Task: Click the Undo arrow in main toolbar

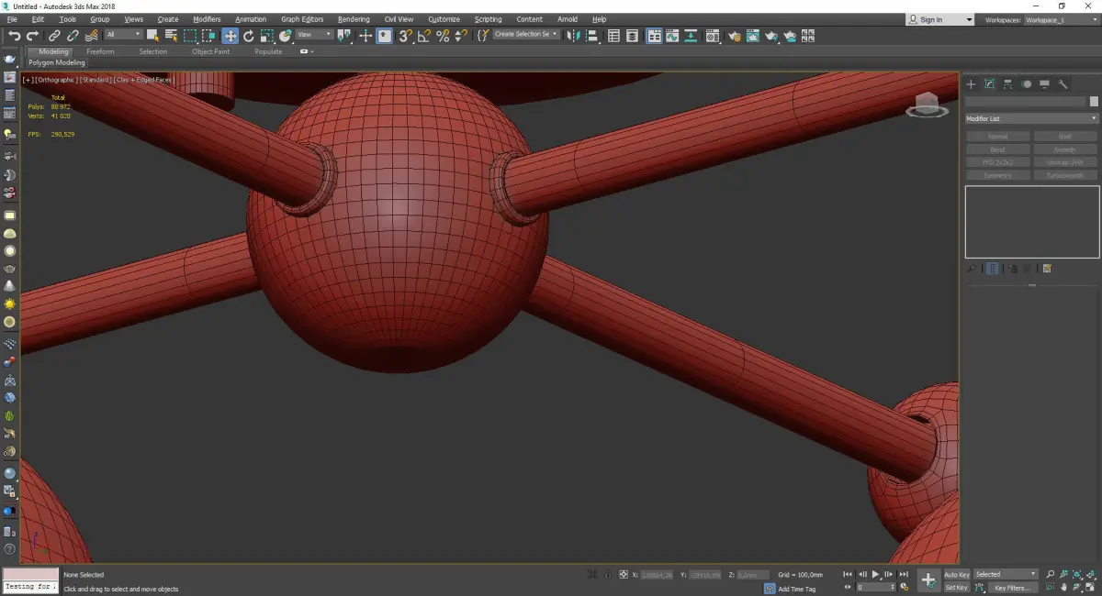Action: (14, 36)
